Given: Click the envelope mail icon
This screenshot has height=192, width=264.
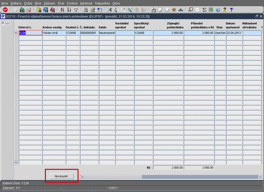Looking at the screenshot, I should click(x=100, y=10).
